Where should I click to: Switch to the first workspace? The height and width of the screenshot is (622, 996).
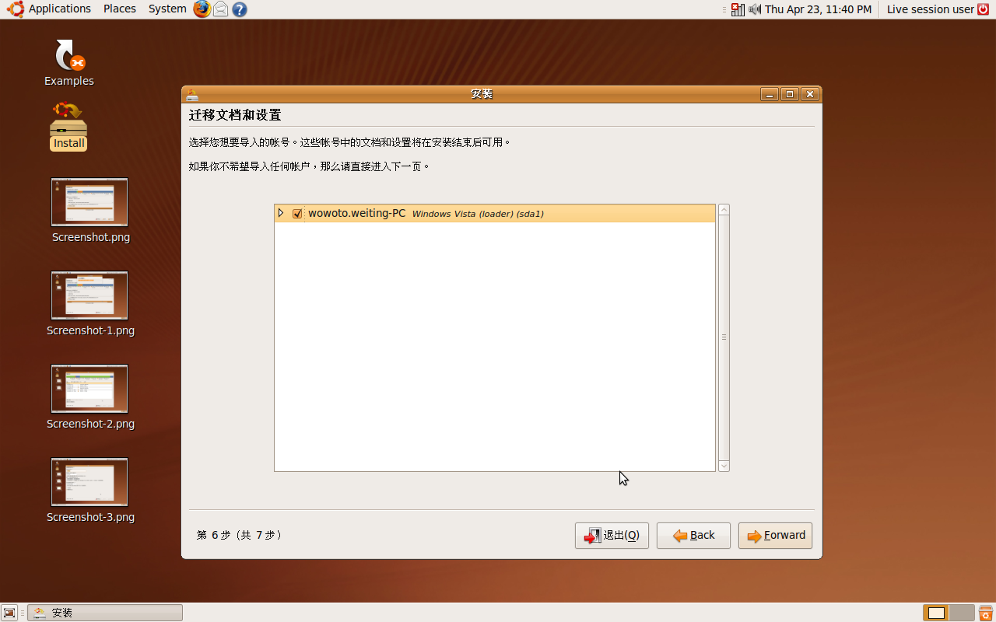(x=936, y=613)
